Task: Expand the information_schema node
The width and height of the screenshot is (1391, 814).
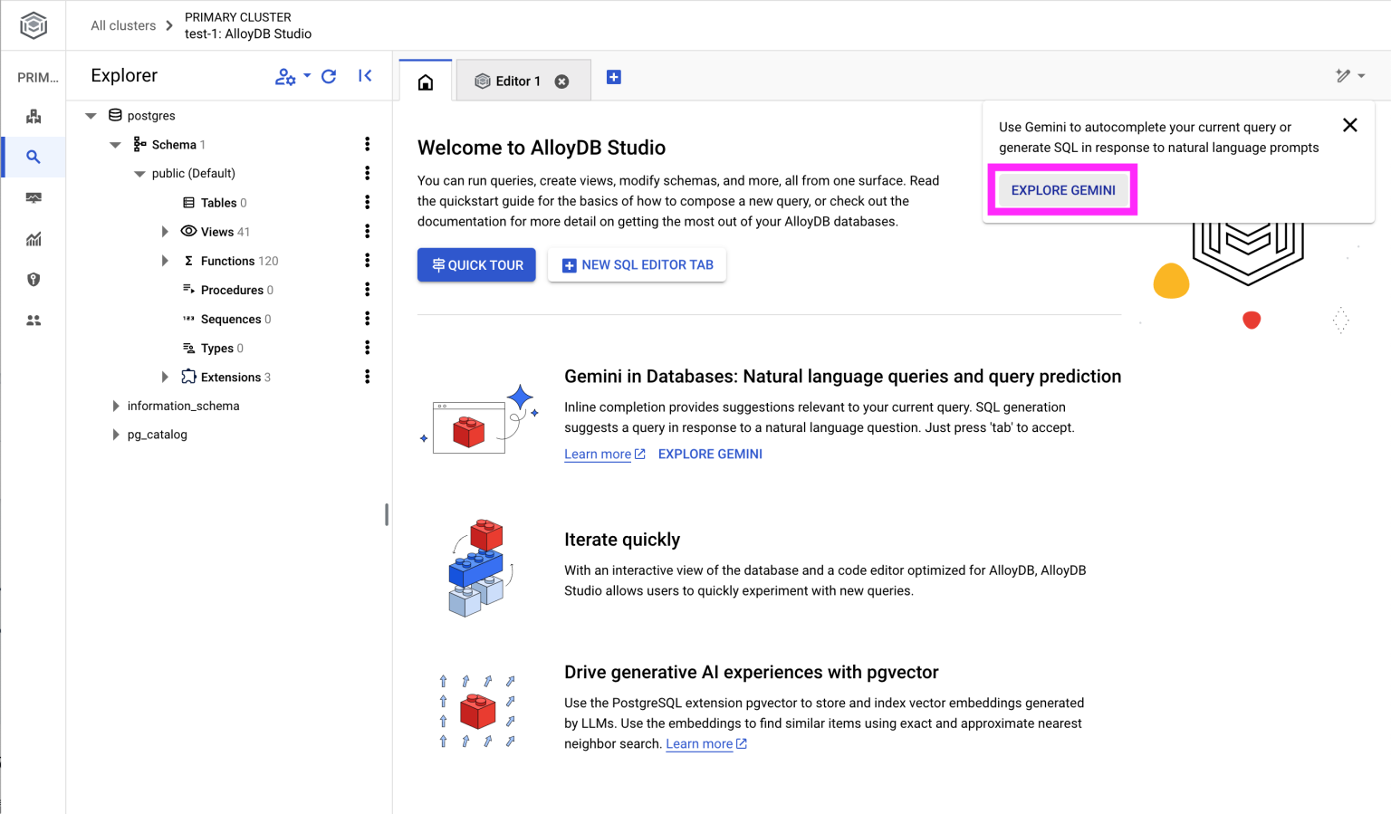Action: tap(116, 406)
